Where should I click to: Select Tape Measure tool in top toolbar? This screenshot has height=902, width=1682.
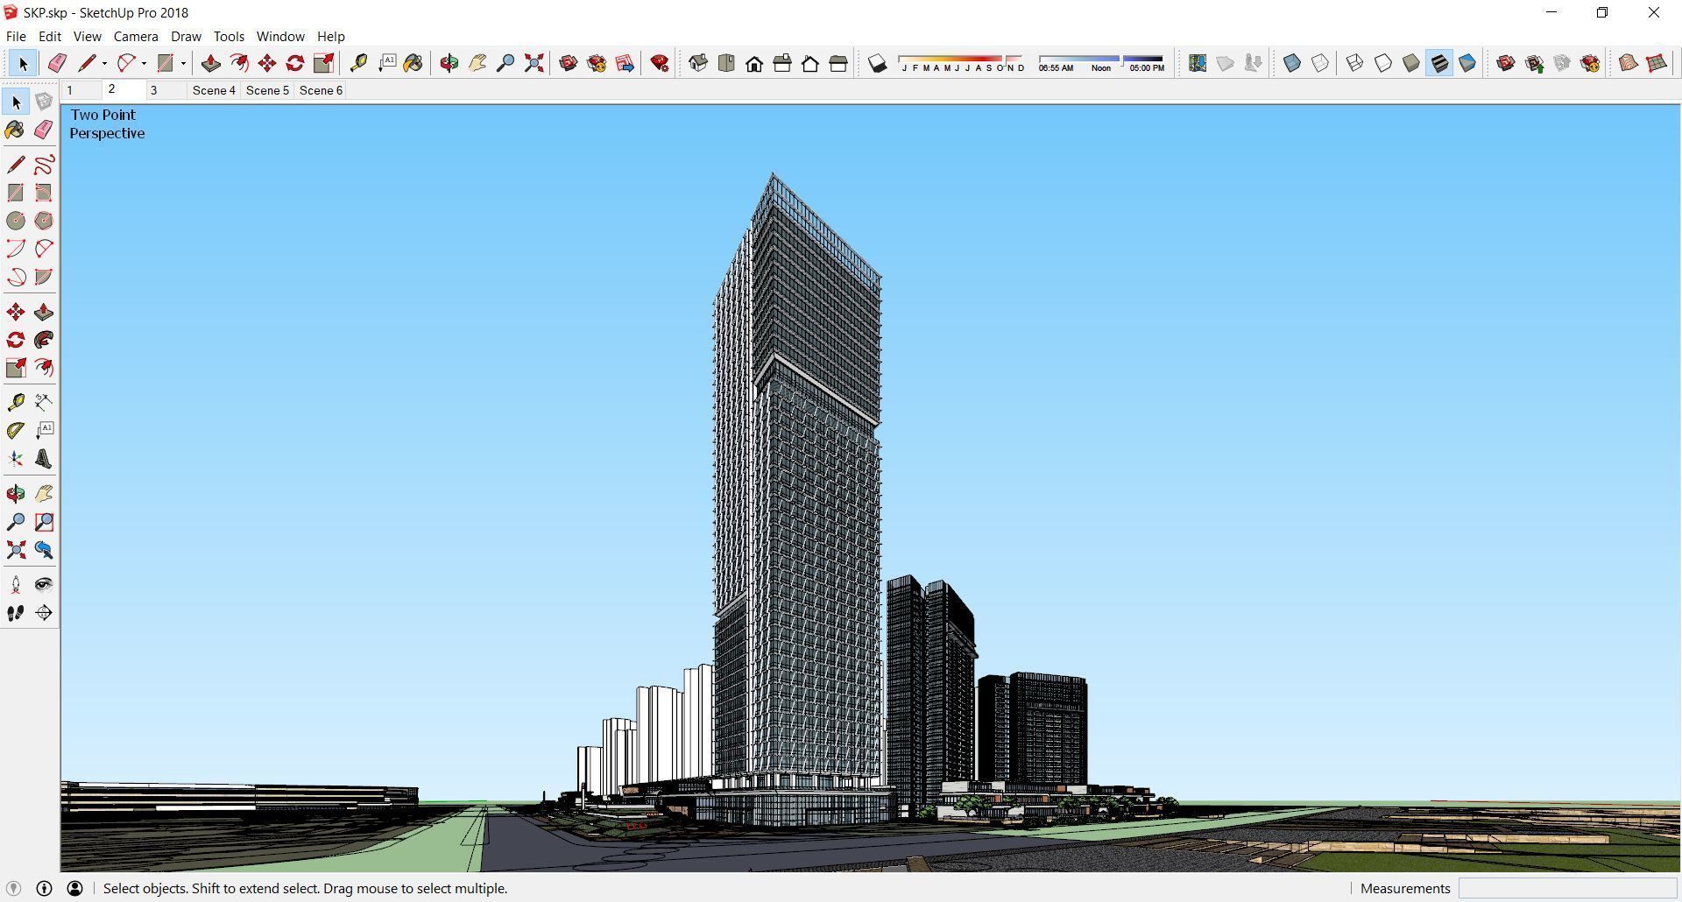click(x=358, y=63)
